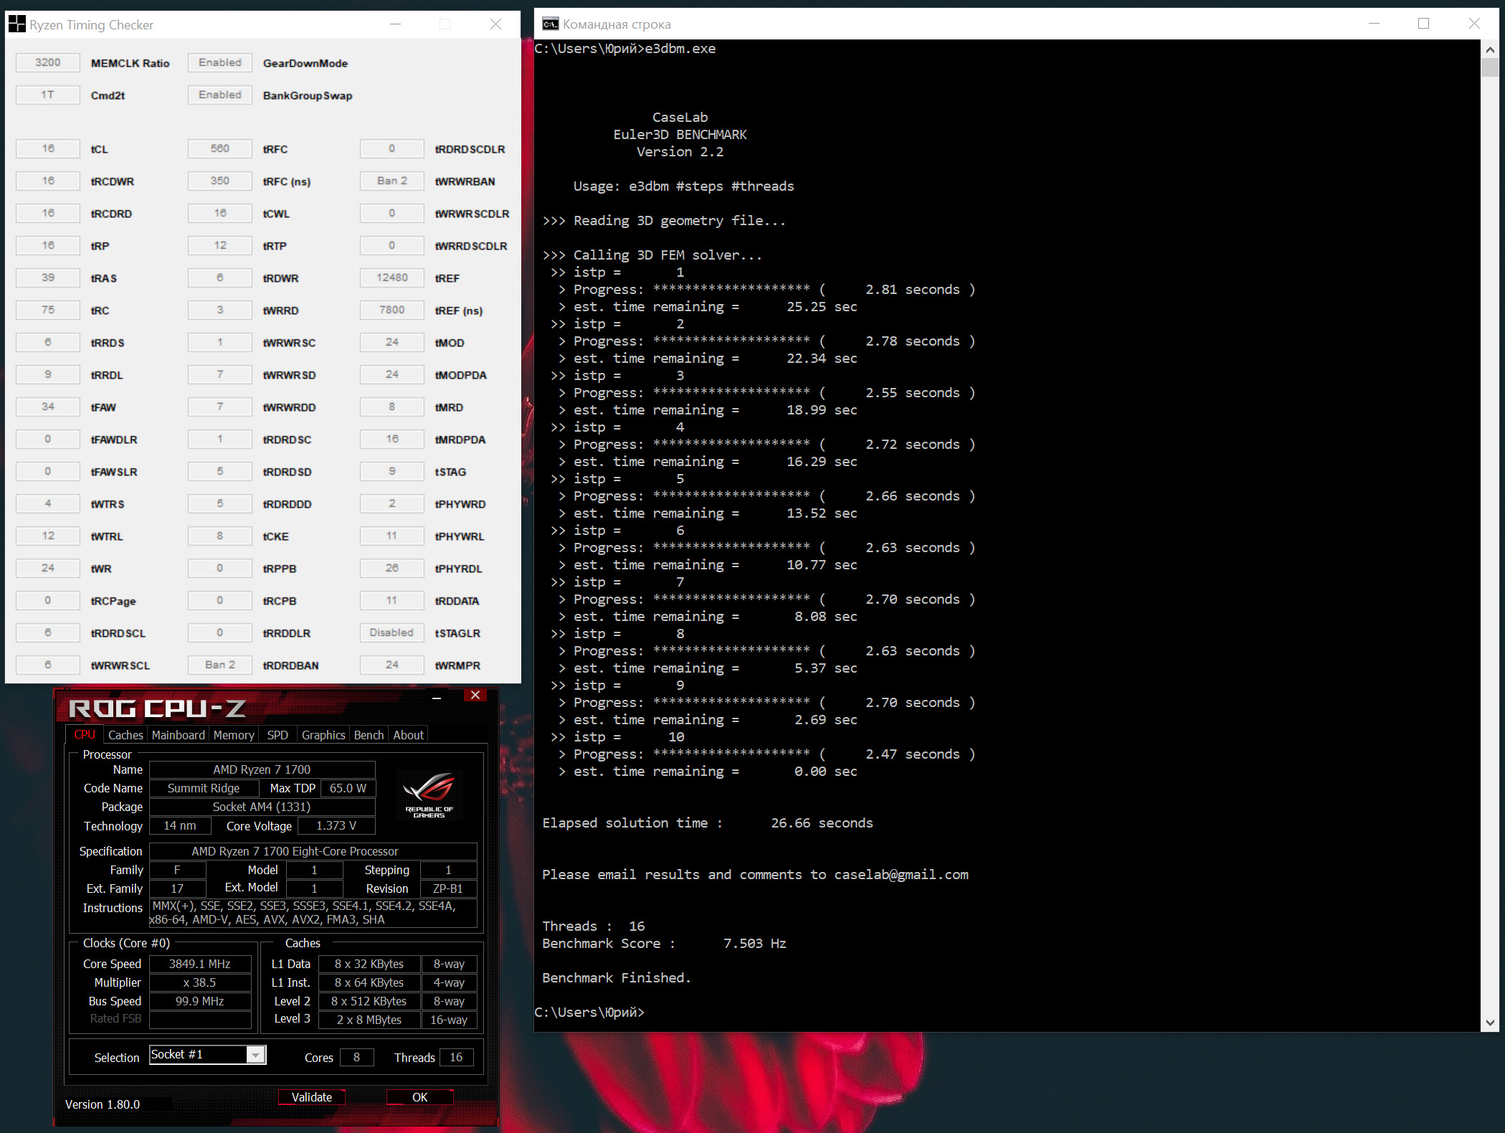Close the Ryzen Timing Checker window

click(495, 24)
